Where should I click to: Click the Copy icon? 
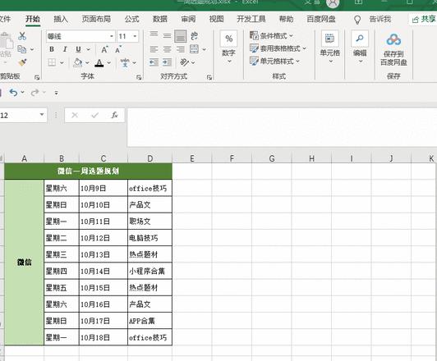click(21, 49)
